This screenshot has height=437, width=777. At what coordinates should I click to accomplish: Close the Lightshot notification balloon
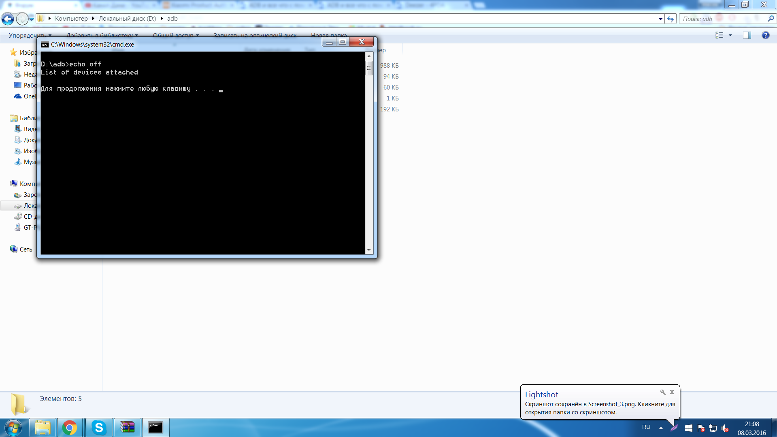pyautogui.click(x=672, y=392)
